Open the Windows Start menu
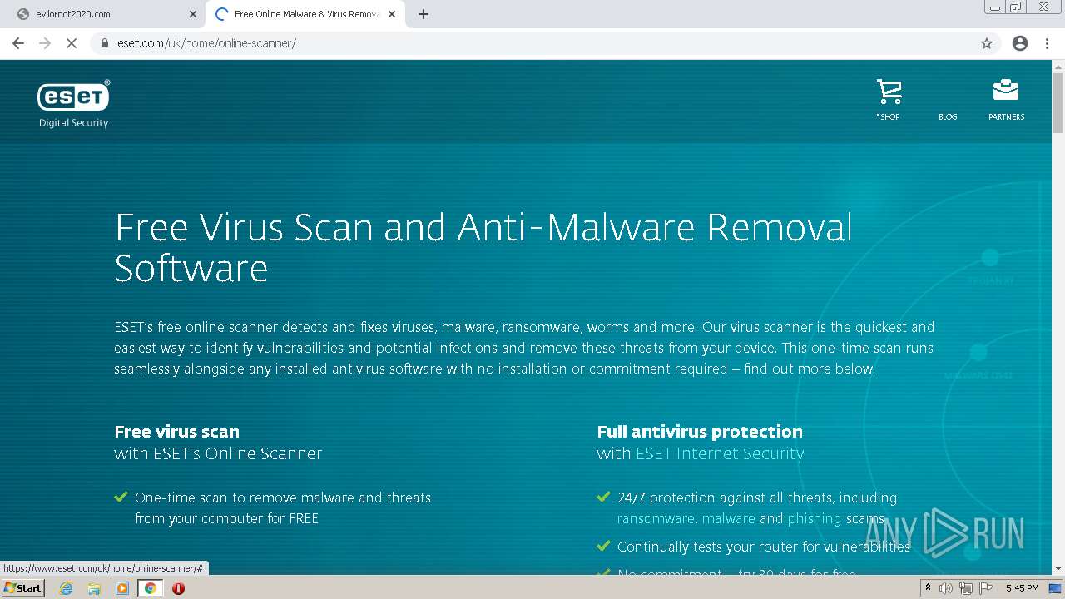The width and height of the screenshot is (1065, 599). point(23,587)
